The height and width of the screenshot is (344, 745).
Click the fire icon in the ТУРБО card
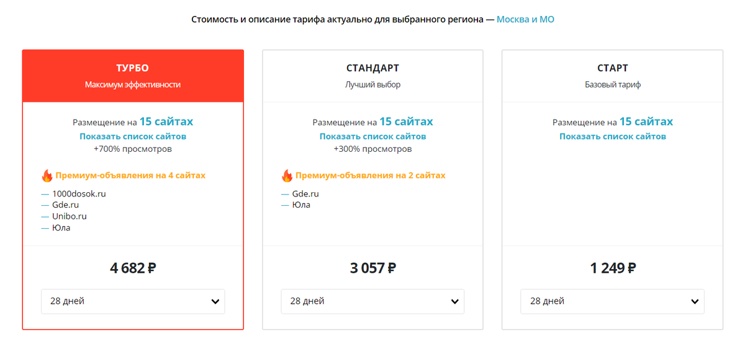(x=47, y=176)
